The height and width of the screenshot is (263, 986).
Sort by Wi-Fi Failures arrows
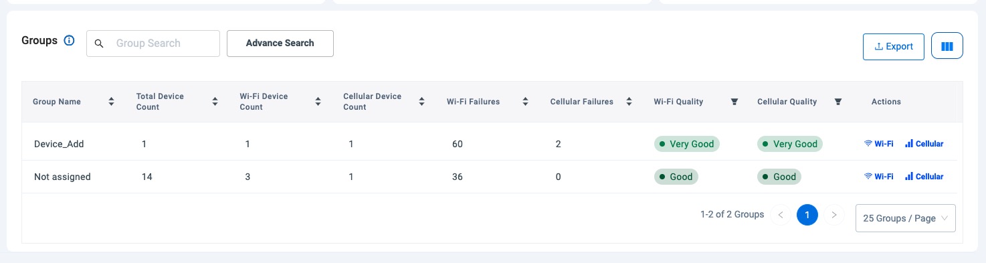pos(525,102)
